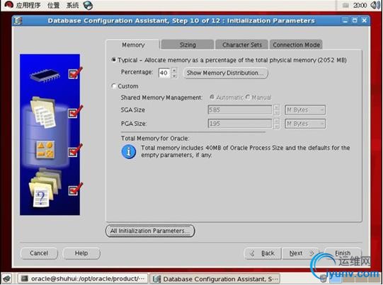Click the Cancel button
The height and width of the screenshot is (285, 383).
(39, 253)
